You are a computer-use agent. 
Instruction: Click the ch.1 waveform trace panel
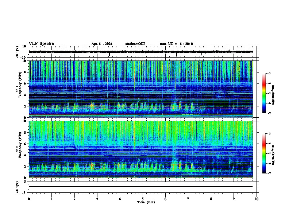[143, 52]
